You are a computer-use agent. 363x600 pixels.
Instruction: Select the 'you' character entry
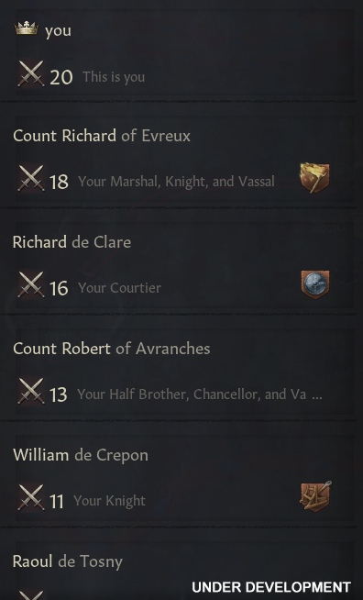pos(184,53)
